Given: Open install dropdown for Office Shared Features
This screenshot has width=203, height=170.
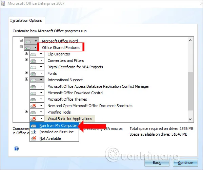Looking at the screenshot, I should pos(31,47).
